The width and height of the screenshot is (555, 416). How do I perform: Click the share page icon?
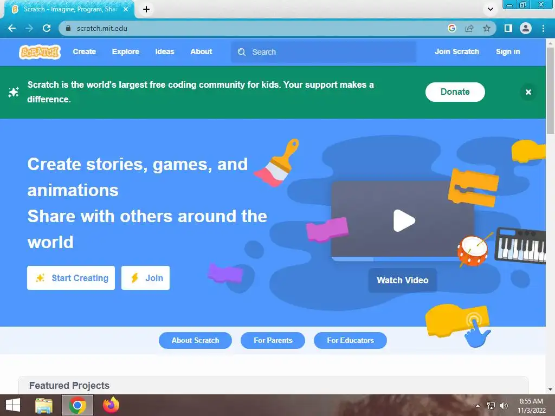click(x=469, y=28)
